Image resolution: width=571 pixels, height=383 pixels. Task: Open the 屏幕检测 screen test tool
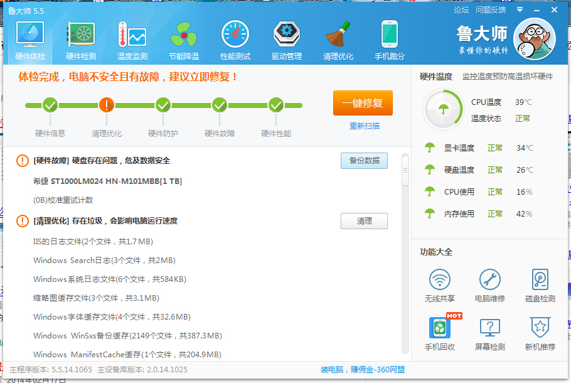tap(490, 334)
